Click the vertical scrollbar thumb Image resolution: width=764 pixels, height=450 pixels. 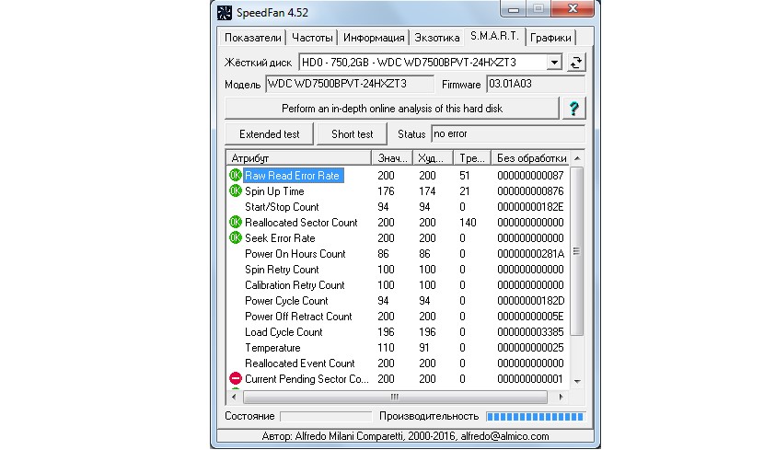pos(577,251)
